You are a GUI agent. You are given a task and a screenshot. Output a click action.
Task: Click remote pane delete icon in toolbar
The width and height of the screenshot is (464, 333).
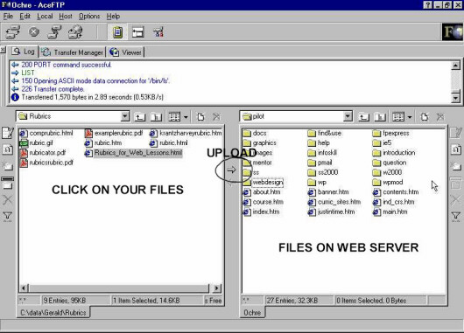[x=440, y=117]
